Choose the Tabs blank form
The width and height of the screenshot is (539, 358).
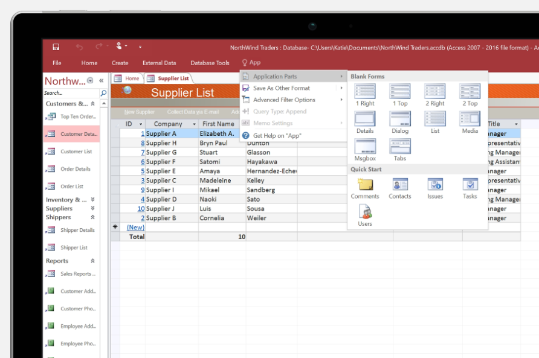400,150
